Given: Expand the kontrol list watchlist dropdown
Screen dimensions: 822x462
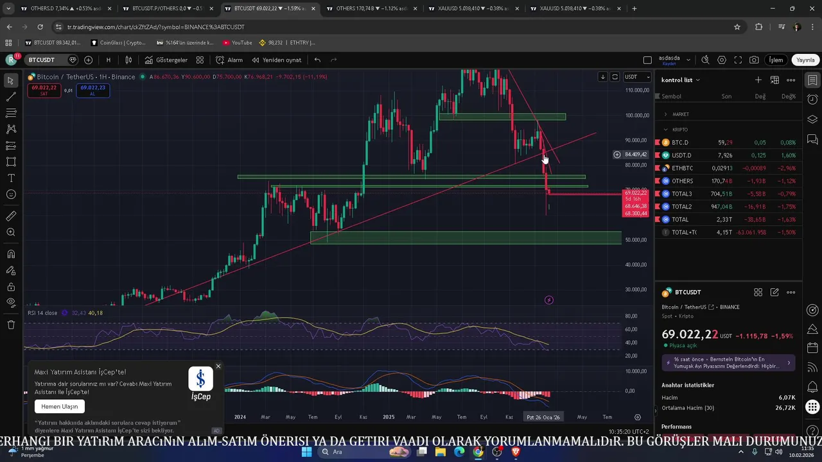Looking at the screenshot, I should pyautogui.click(x=681, y=80).
